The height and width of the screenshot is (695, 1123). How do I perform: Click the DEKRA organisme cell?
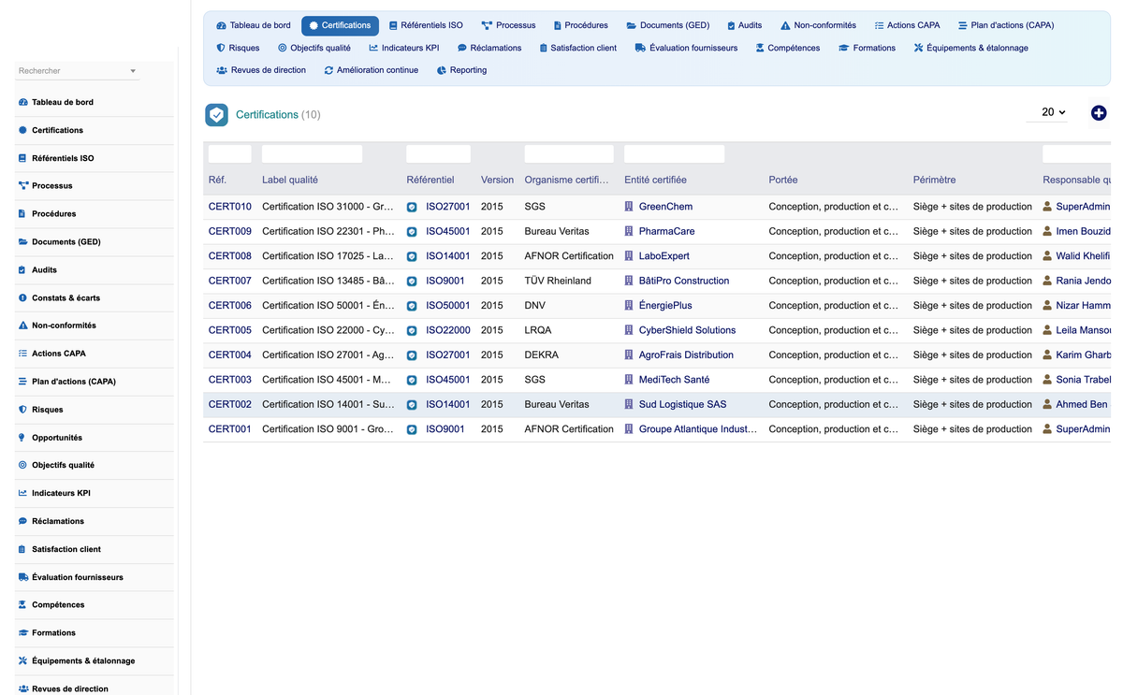pyautogui.click(x=542, y=355)
